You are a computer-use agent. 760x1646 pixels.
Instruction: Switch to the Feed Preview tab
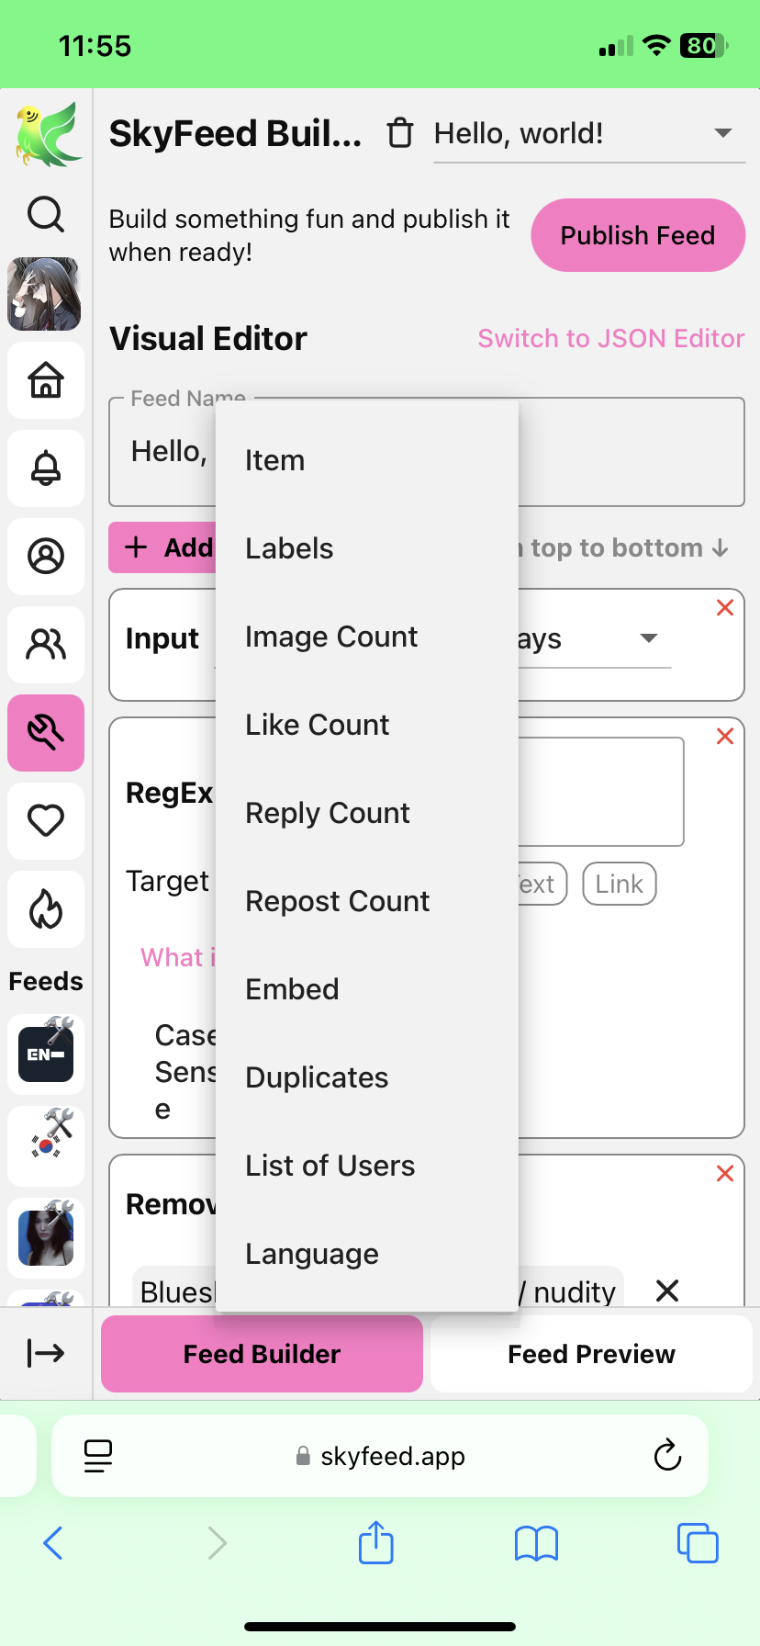[591, 1354]
